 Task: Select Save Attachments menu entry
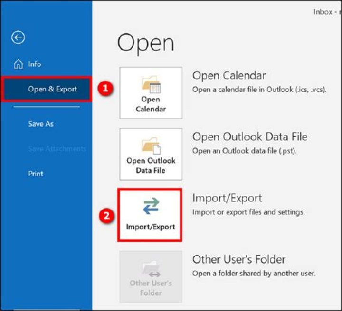pyautogui.click(x=57, y=149)
